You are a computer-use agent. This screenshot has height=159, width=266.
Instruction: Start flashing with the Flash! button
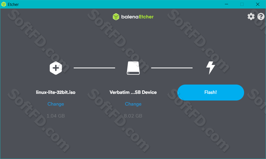click(x=210, y=93)
